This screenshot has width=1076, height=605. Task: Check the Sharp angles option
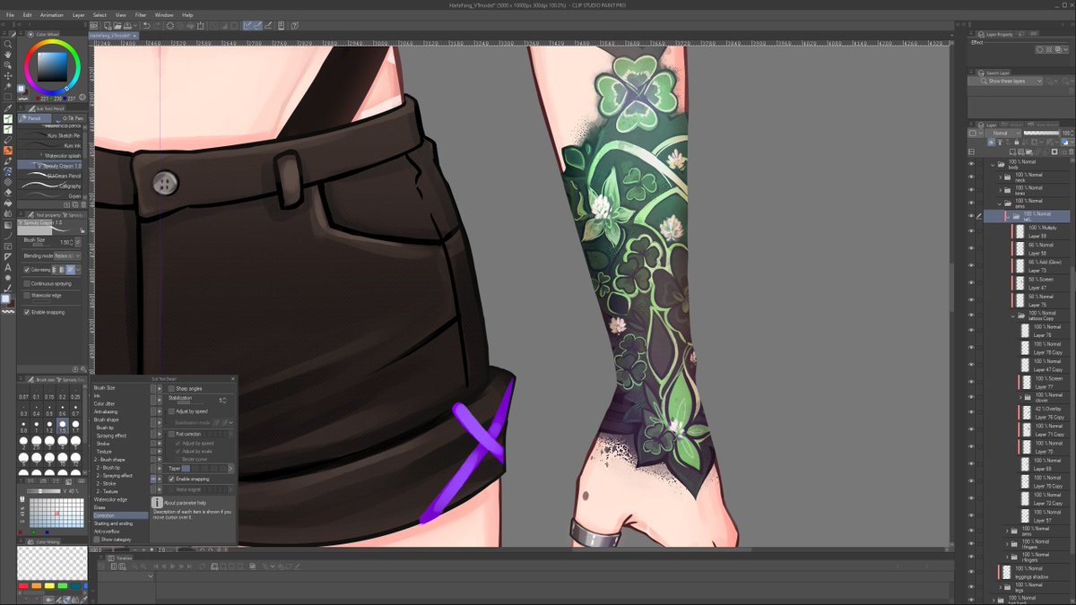[x=172, y=388]
